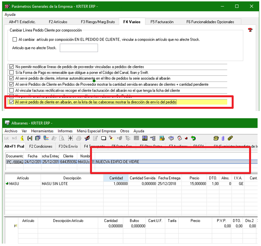Click the colorful chart icon in toolbar
Image resolution: width=261 pixels, height=246 pixels.
[x=162, y=138]
